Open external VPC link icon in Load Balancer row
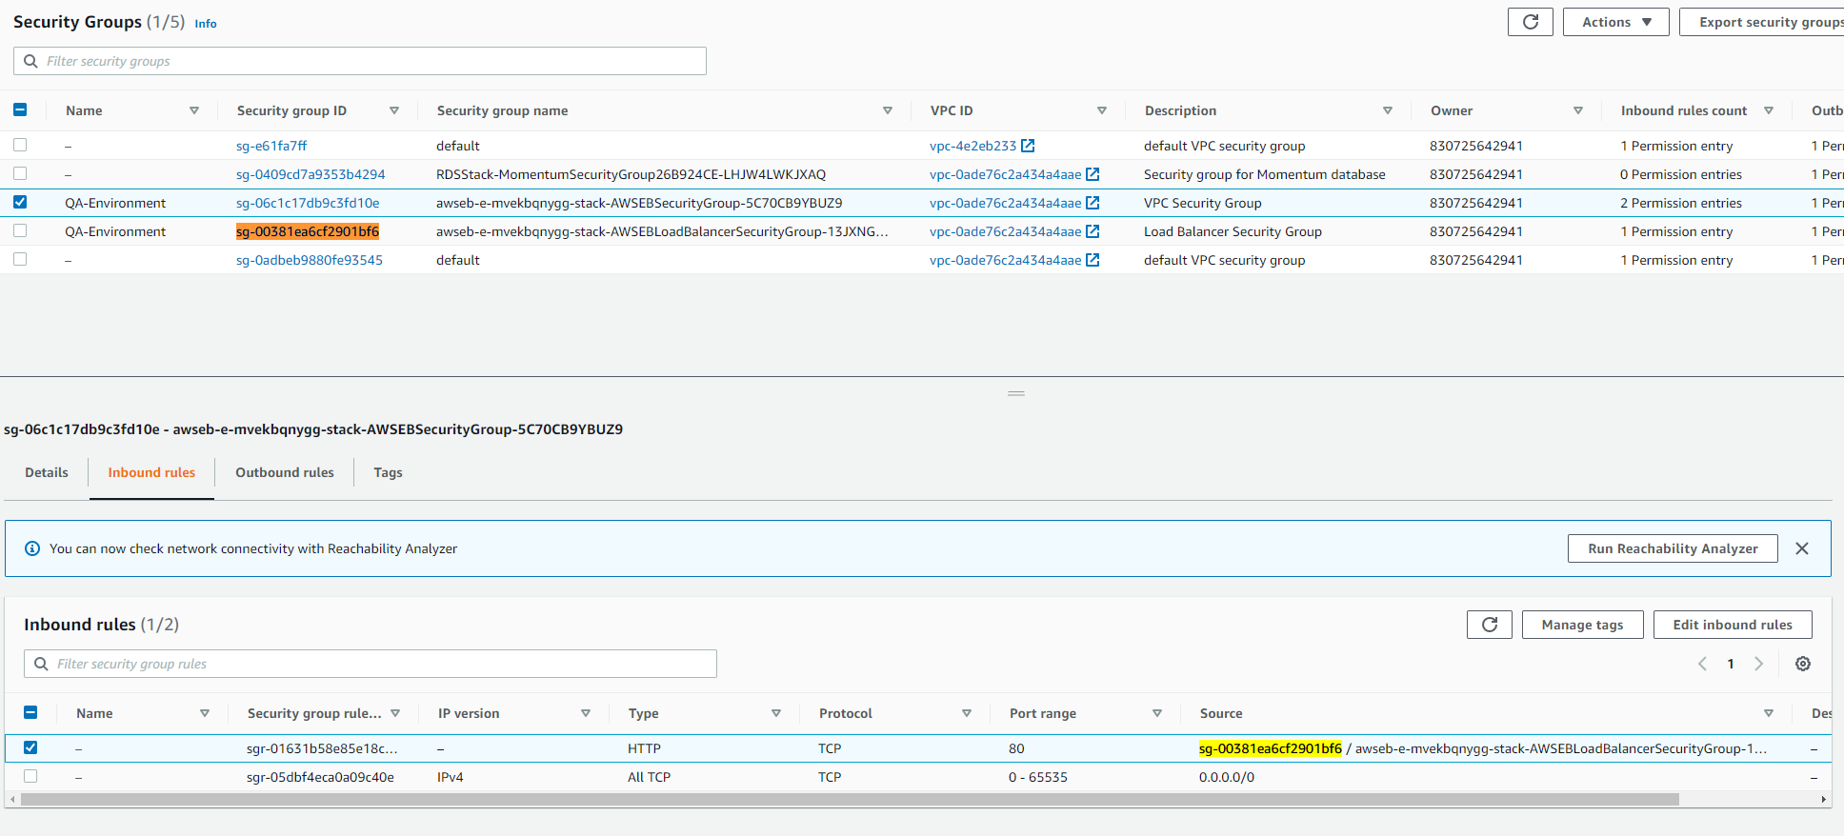The height and width of the screenshot is (836, 1844). pyautogui.click(x=1092, y=231)
